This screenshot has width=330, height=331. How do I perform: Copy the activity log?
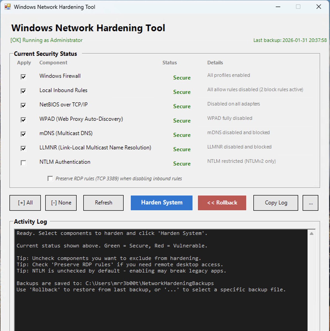click(x=275, y=203)
